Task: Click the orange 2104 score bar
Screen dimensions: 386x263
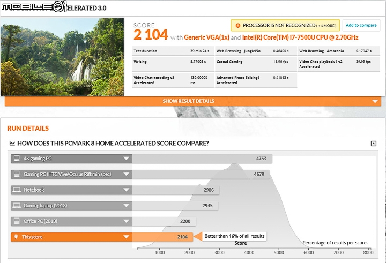Action: click(163, 237)
